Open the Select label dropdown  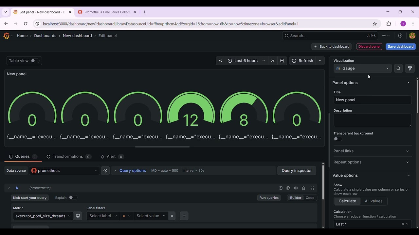[103, 216]
